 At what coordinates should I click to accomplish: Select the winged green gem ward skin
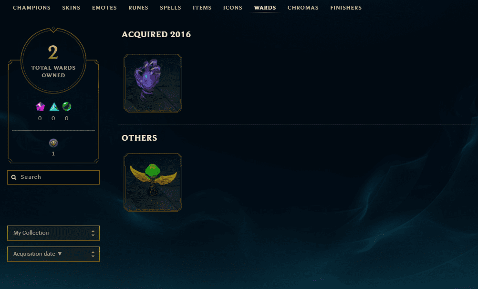pyautogui.click(x=153, y=182)
